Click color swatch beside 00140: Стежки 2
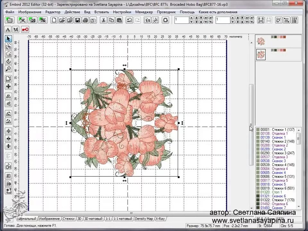Image resolution: width=308 pixels, height=231 pixels. (x=258, y=141)
